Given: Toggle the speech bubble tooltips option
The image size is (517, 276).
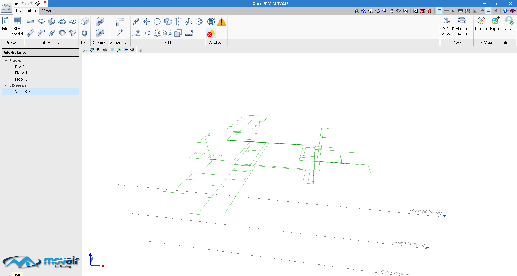Looking at the screenshot, I should 488,11.
